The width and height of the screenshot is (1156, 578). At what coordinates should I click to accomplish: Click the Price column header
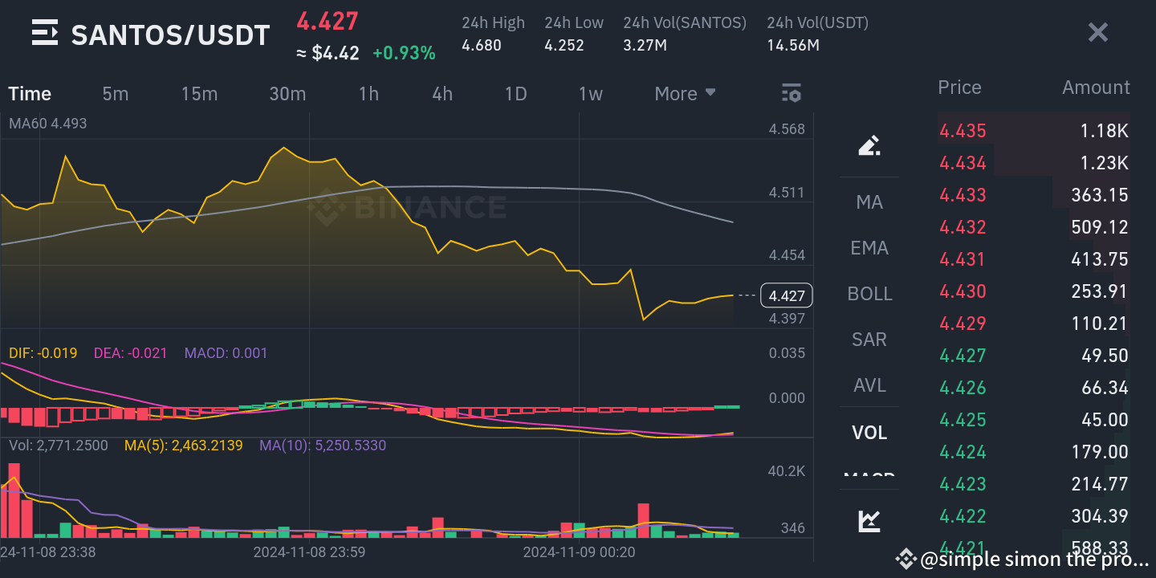pos(959,88)
